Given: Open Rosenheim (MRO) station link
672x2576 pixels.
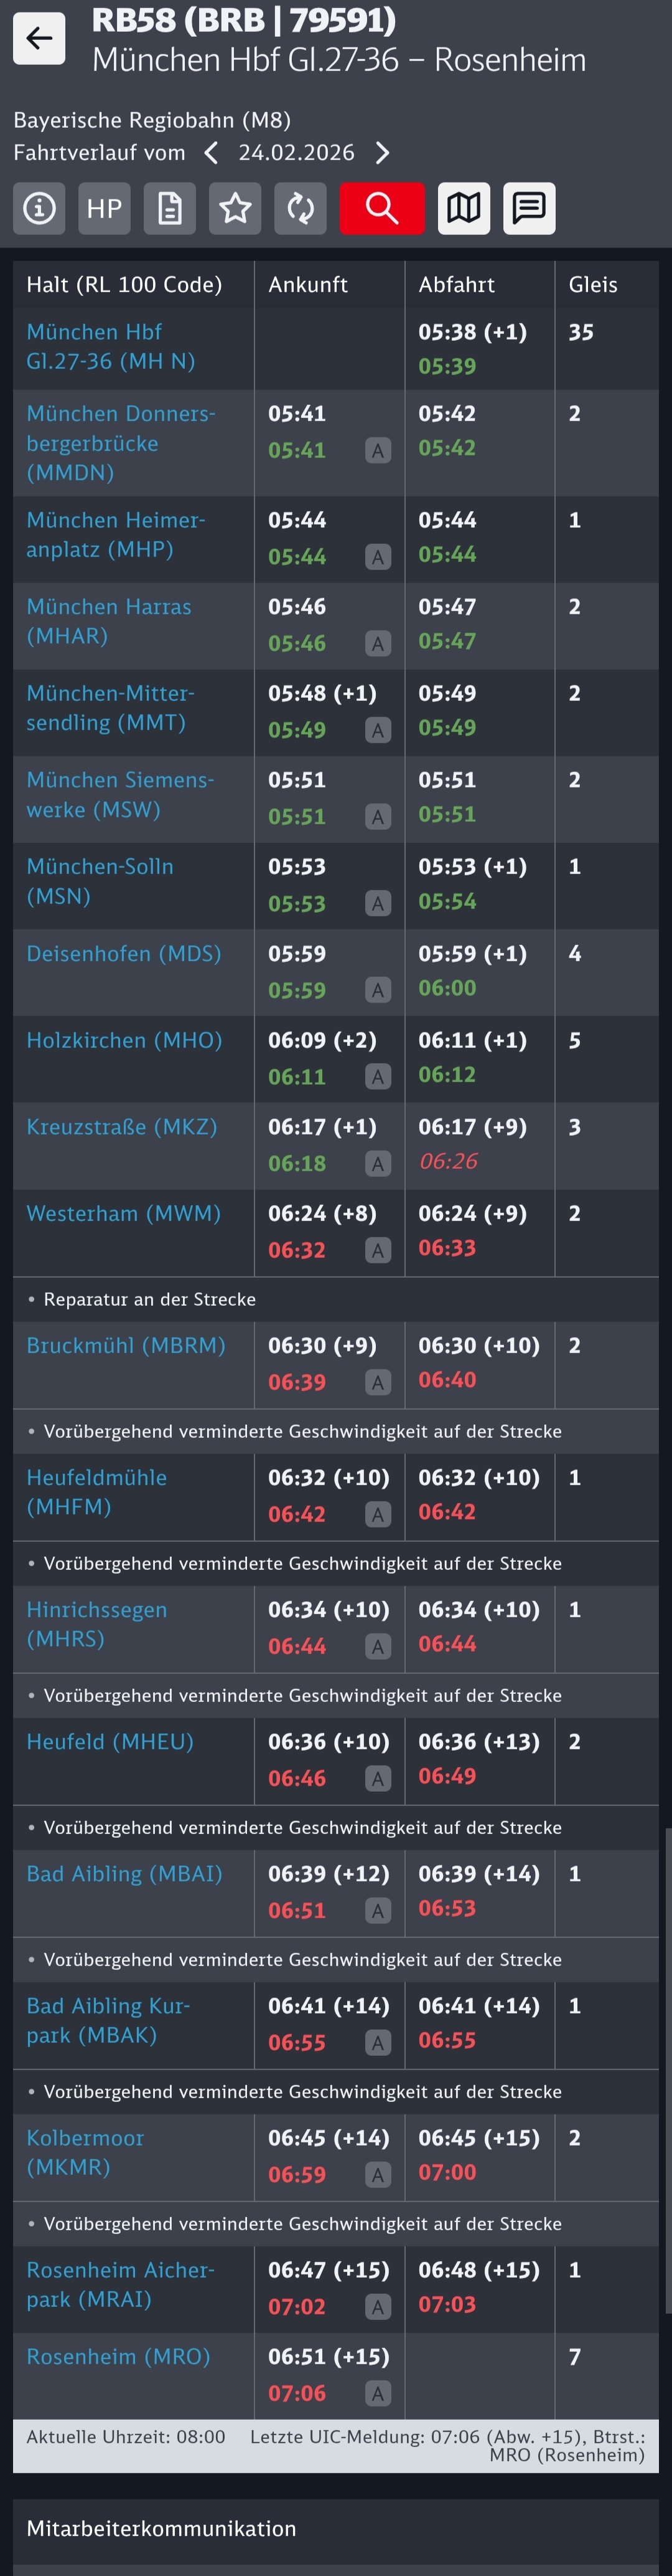Looking at the screenshot, I should pos(118,2357).
